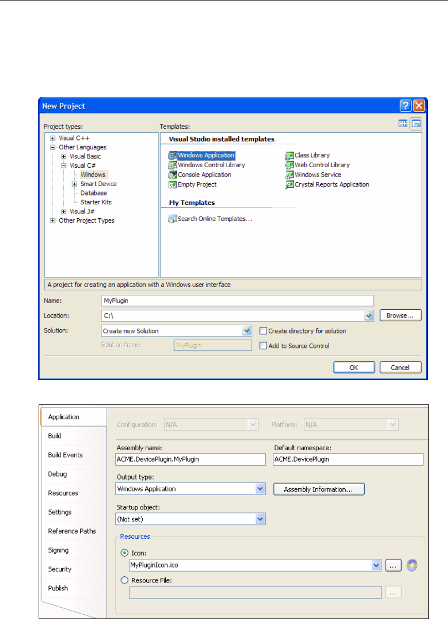This screenshot has height=619, width=448.
Task: Click the Assembly Information button
Action: pyautogui.click(x=318, y=489)
